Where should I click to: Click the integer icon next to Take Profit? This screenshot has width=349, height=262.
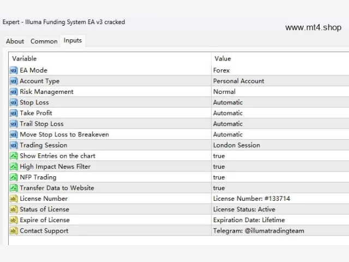point(14,113)
